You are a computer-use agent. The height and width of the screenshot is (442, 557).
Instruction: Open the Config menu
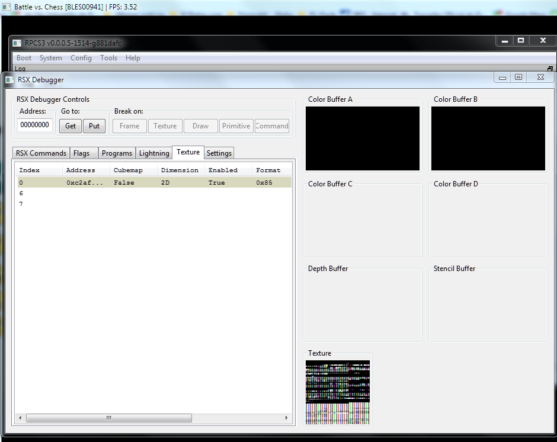81,58
